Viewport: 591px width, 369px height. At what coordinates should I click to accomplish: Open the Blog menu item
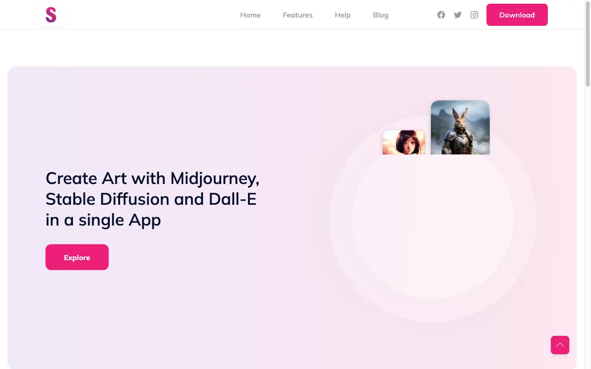[380, 15]
